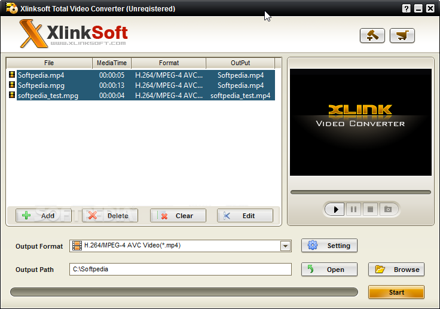Add a new file to the list
Viewport: 440px width, 309px height.
pyautogui.click(x=44, y=216)
